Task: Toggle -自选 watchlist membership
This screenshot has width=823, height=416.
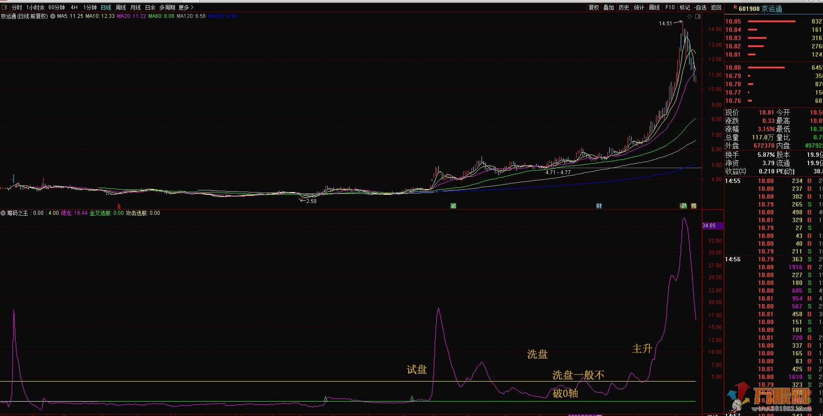Action: [700, 7]
